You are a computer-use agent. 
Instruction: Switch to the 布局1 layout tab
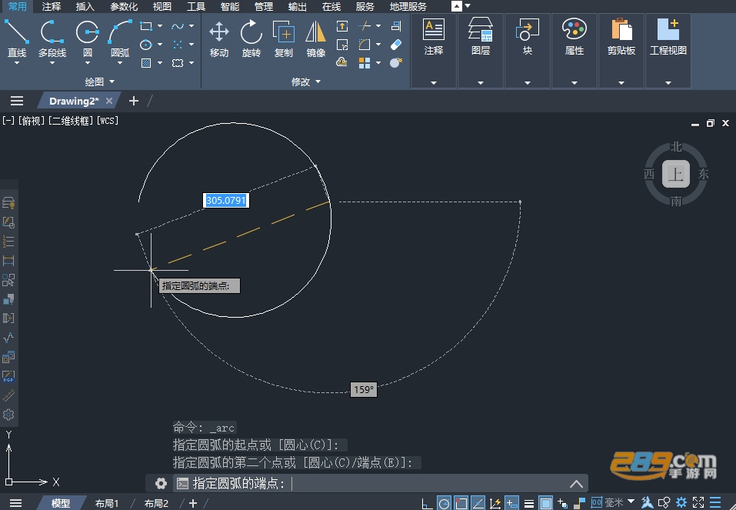(x=107, y=503)
